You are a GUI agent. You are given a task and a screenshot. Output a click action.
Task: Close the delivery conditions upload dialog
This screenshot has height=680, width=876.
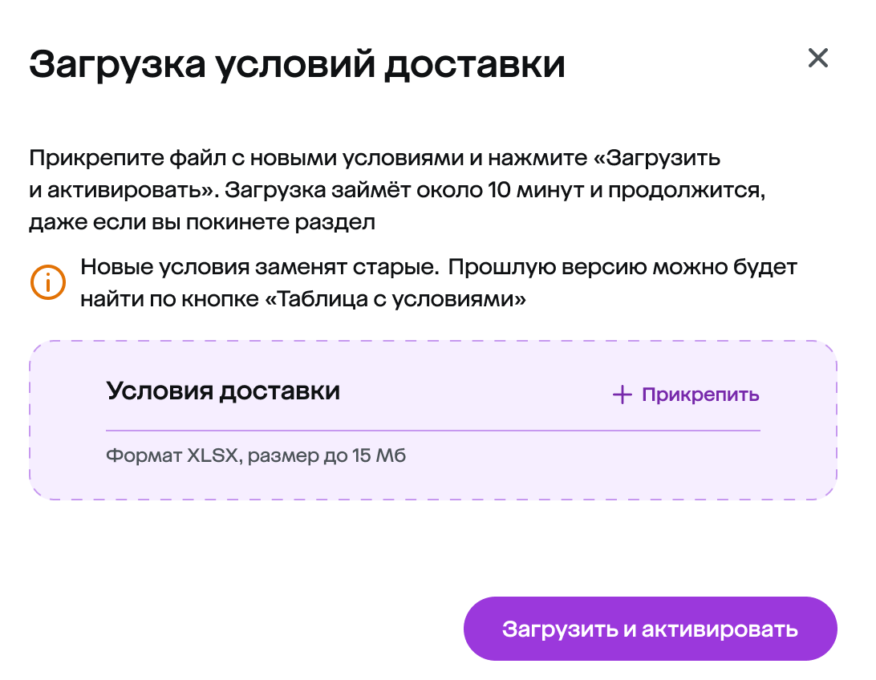817,58
